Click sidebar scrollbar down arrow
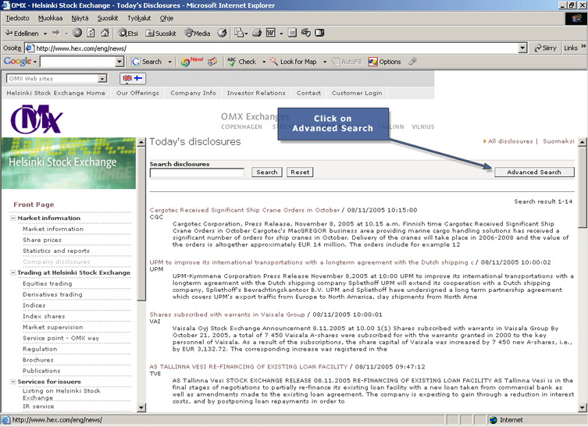The height and width of the screenshot is (427, 588). pos(141,407)
